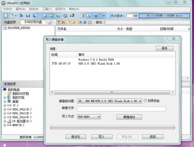194x147 pixels.
Task: Open the dropdown arrow beside Open icon
Action: (16, 16)
